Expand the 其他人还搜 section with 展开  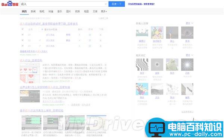(x=189, y=23)
